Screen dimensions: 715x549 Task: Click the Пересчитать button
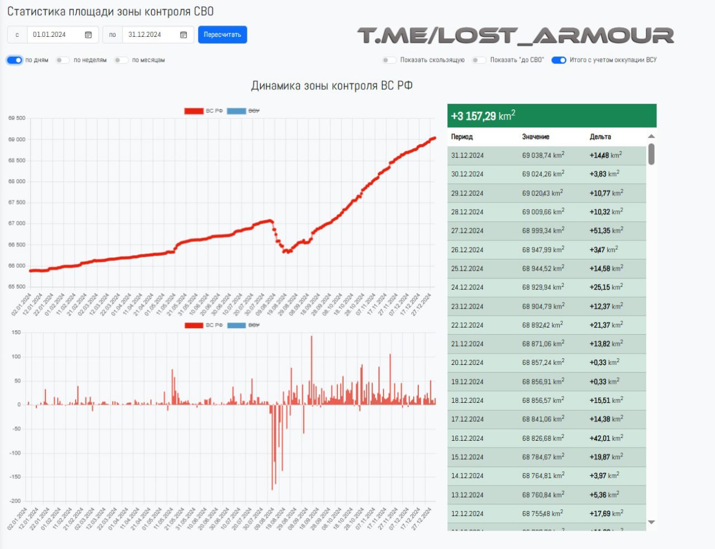pos(222,35)
